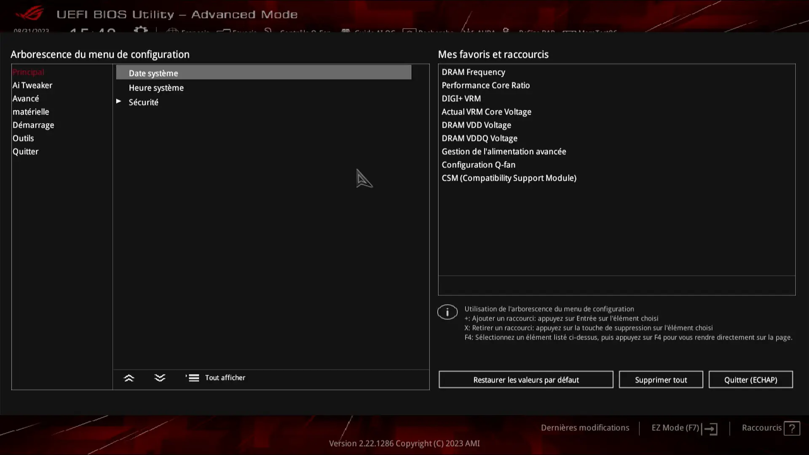Click the Sécurité entry
Viewport: 809px width, 455px height.
coord(144,102)
